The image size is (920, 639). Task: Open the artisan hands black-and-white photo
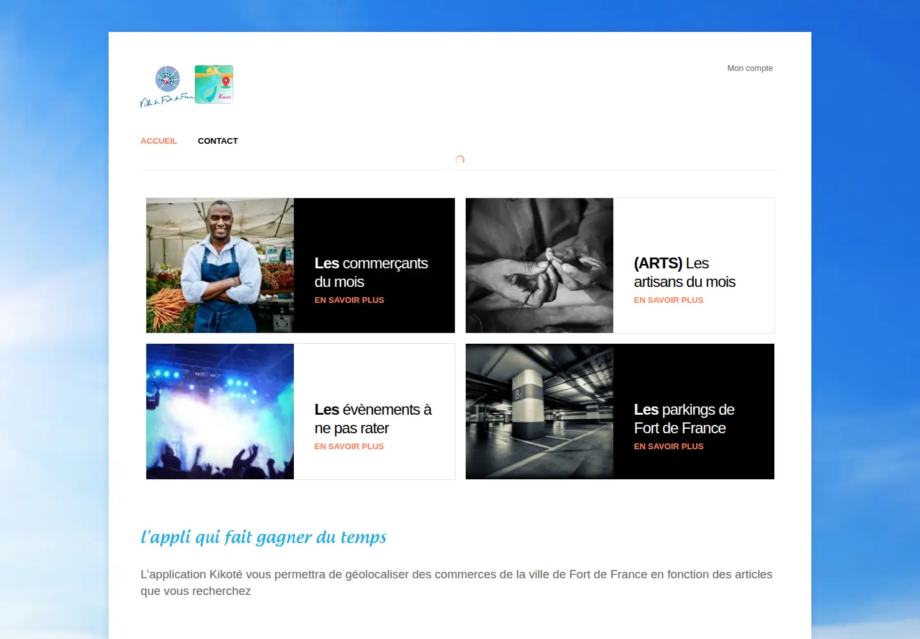[x=539, y=265]
